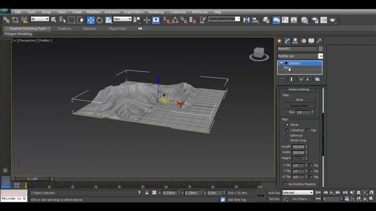Select the Spherical map radio button
The height and width of the screenshot is (211, 376).
coord(287,135)
